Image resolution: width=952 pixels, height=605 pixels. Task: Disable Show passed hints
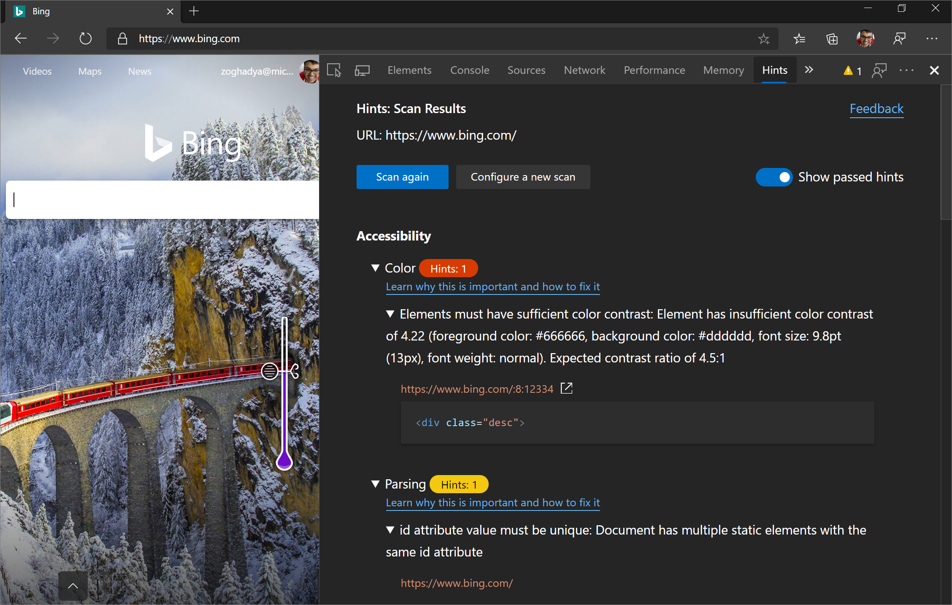(774, 177)
